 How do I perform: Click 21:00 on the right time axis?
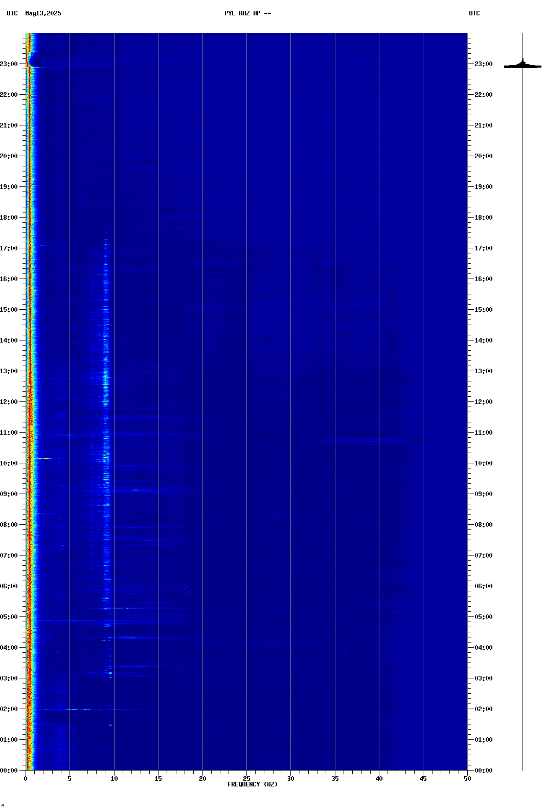tap(483, 125)
